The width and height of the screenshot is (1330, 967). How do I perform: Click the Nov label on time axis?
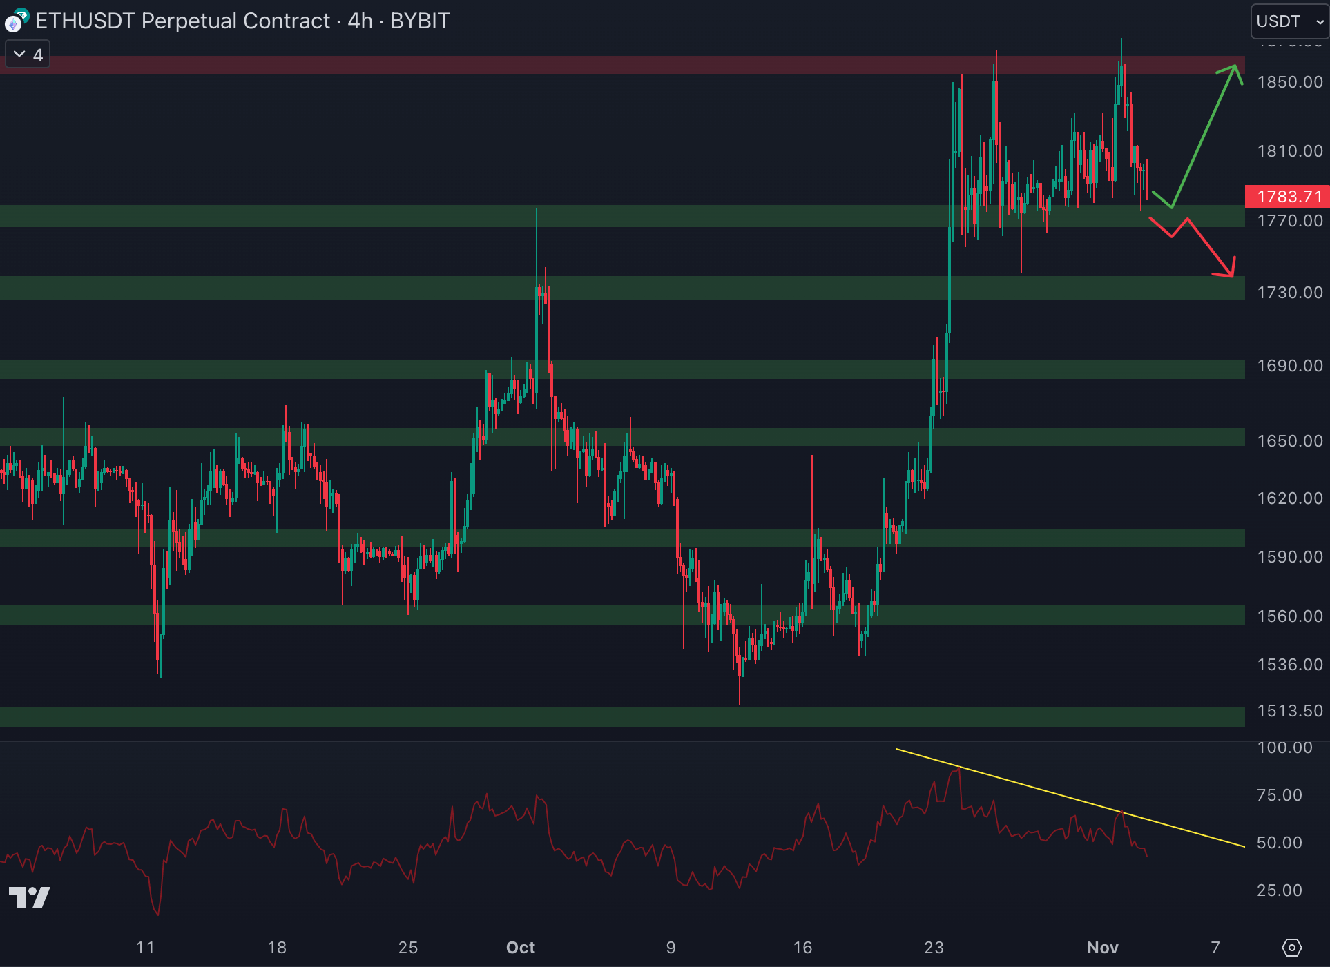coord(1102,947)
